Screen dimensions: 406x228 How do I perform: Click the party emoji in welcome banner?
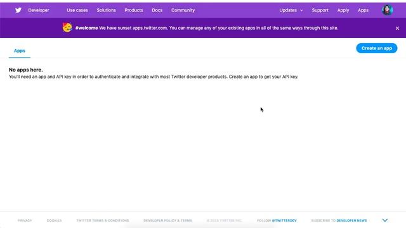point(67,27)
